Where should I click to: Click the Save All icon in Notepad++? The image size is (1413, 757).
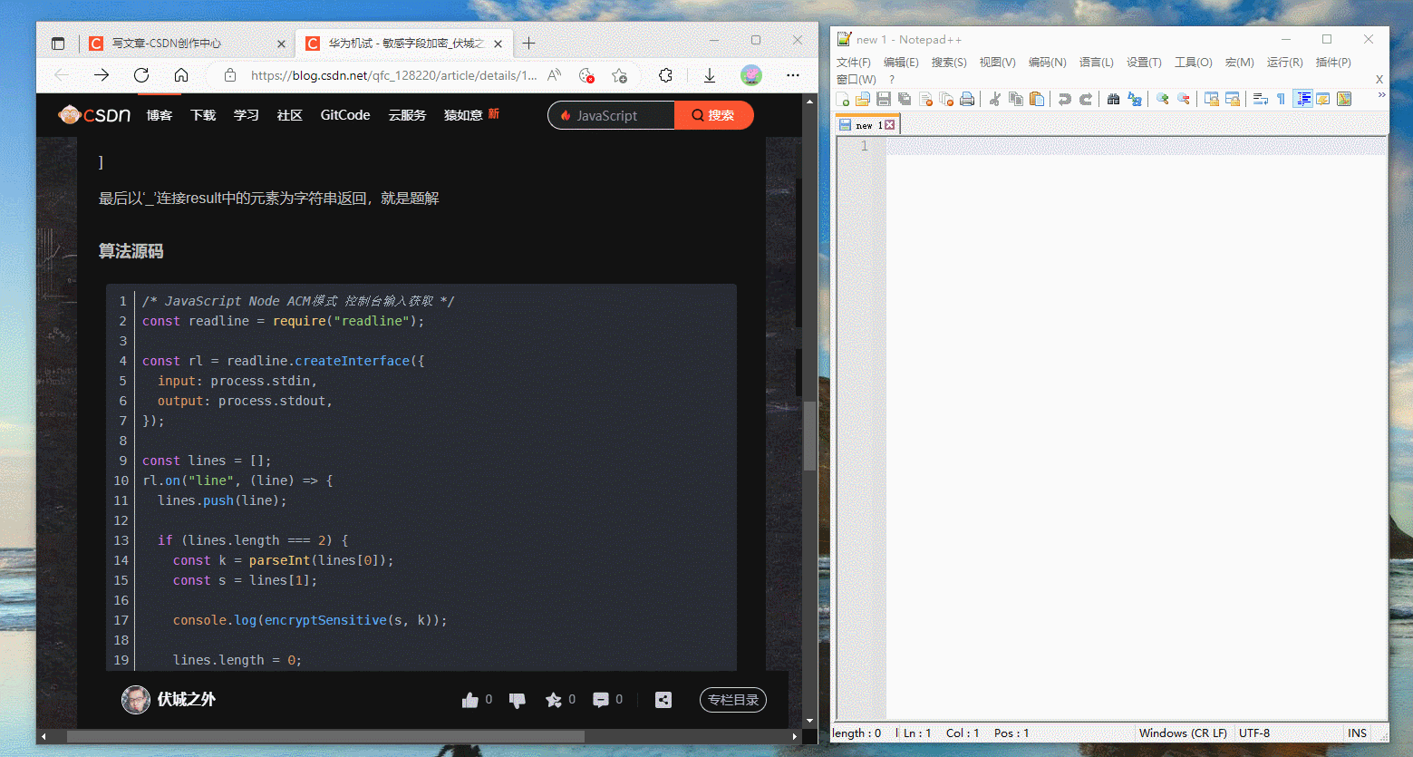905,99
